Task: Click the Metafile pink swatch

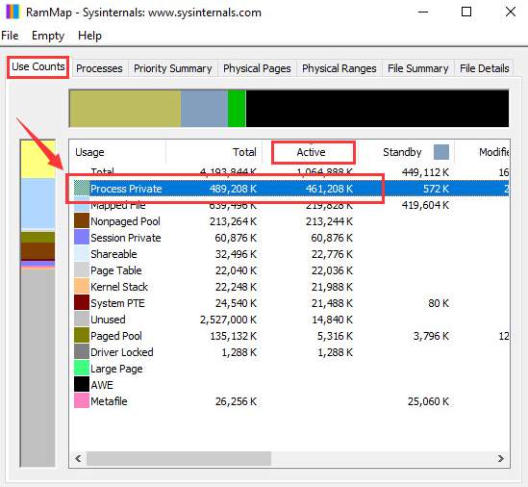Action: pos(82,400)
